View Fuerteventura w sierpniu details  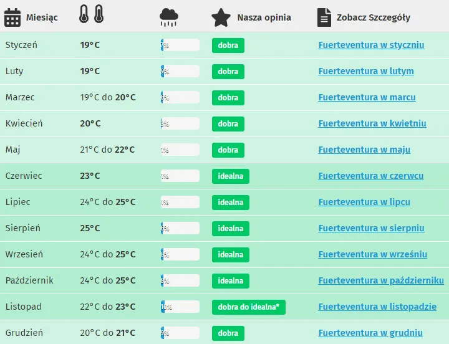pyautogui.click(x=371, y=228)
